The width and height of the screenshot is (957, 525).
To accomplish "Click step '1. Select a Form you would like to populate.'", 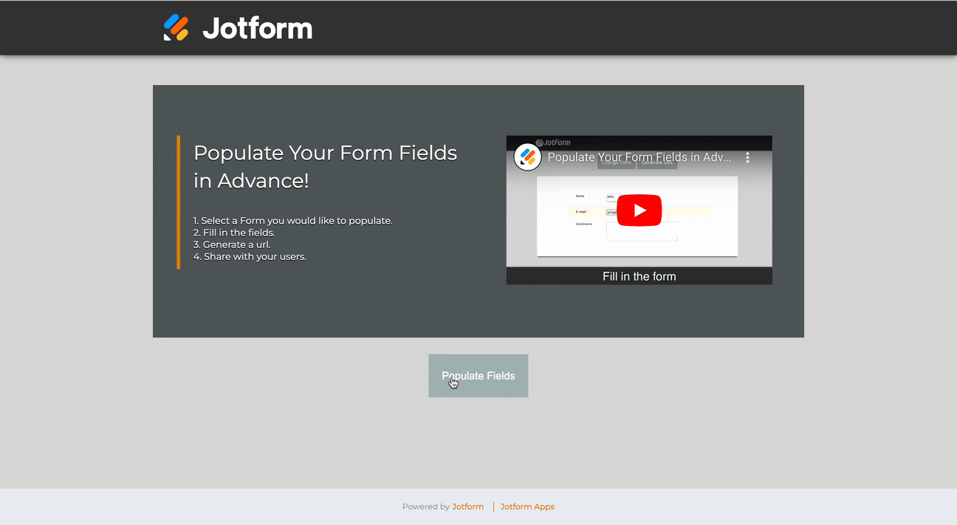I will pyautogui.click(x=293, y=221).
